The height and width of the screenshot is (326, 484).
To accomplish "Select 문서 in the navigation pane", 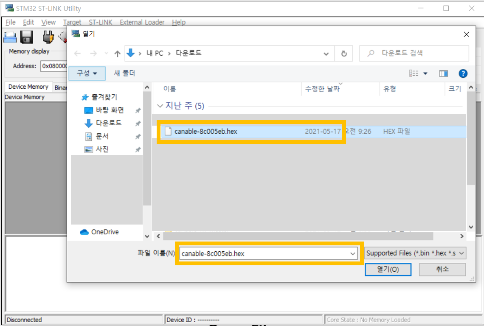I will click(x=102, y=136).
